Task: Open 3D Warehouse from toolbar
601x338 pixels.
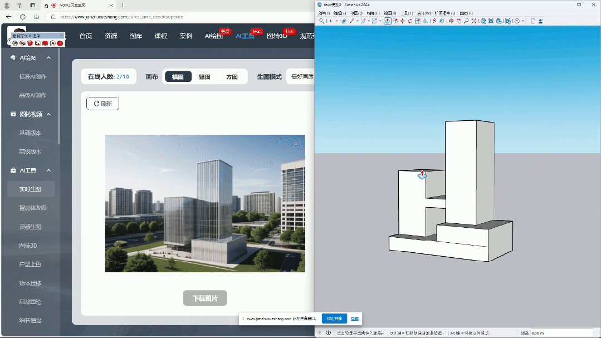Action: pos(483,21)
